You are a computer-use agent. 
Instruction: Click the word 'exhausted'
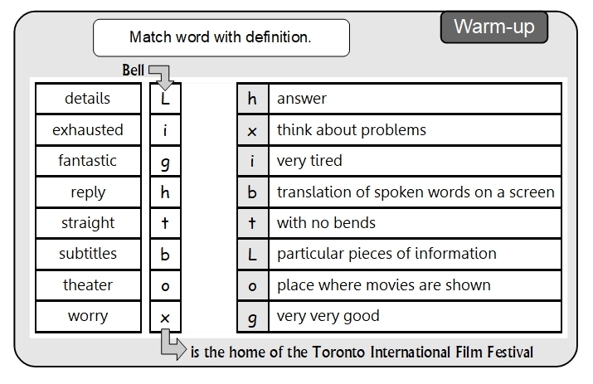[x=88, y=130]
